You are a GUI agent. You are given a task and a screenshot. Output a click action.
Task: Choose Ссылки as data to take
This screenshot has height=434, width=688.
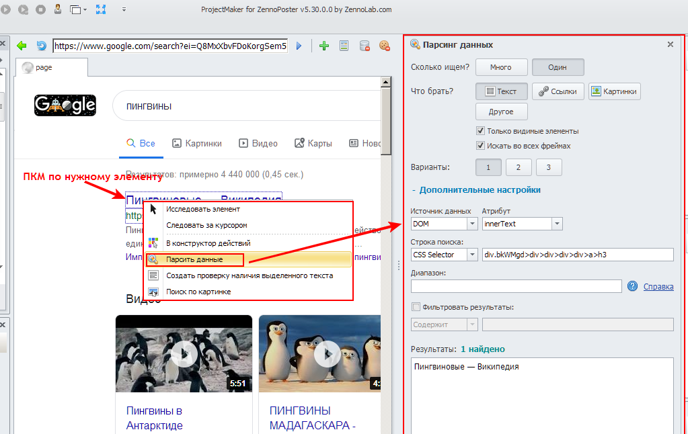click(x=558, y=91)
